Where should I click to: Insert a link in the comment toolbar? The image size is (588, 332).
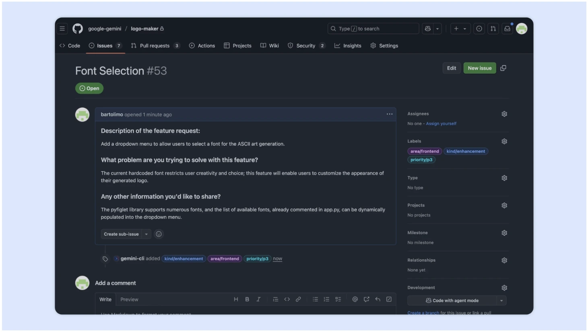[x=298, y=299]
